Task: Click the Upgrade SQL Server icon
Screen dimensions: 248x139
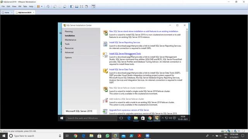Action: pos(105,112)
